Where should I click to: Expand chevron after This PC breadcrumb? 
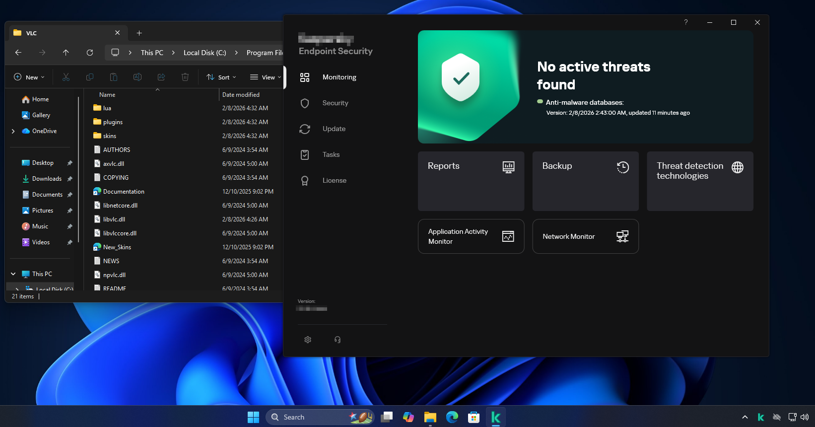173,53
